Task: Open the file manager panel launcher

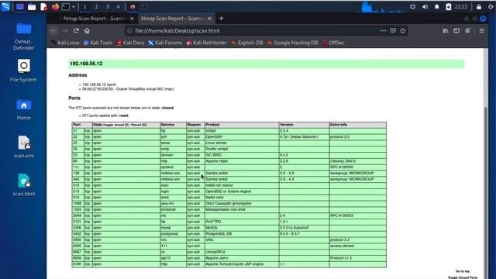Action: coord(32,7)
